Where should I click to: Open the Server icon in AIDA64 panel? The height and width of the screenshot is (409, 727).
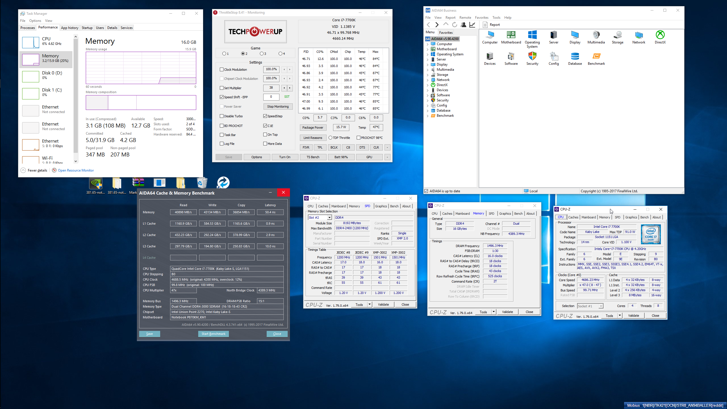[x=553, y=35]
